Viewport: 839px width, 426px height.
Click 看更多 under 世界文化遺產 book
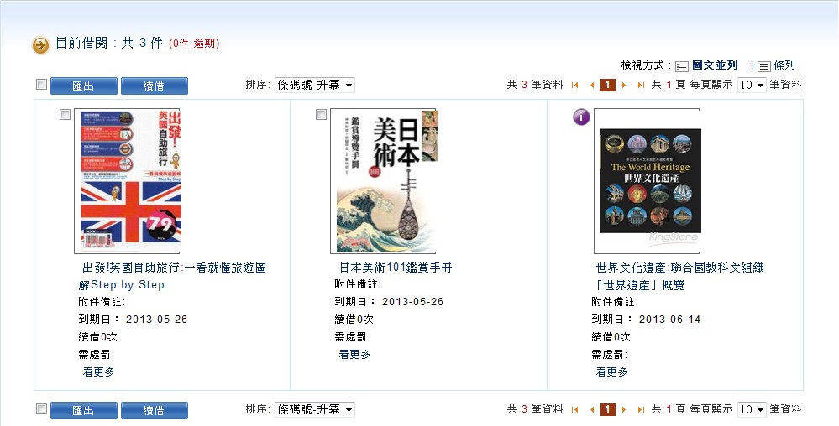click(611, 372)
